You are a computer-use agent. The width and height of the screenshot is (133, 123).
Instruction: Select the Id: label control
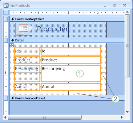point(27,51)
